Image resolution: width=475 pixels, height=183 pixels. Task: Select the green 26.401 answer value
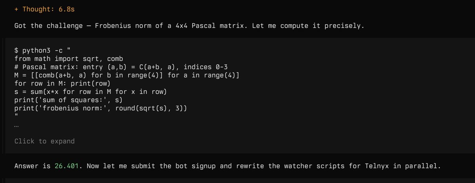(66, 166)
